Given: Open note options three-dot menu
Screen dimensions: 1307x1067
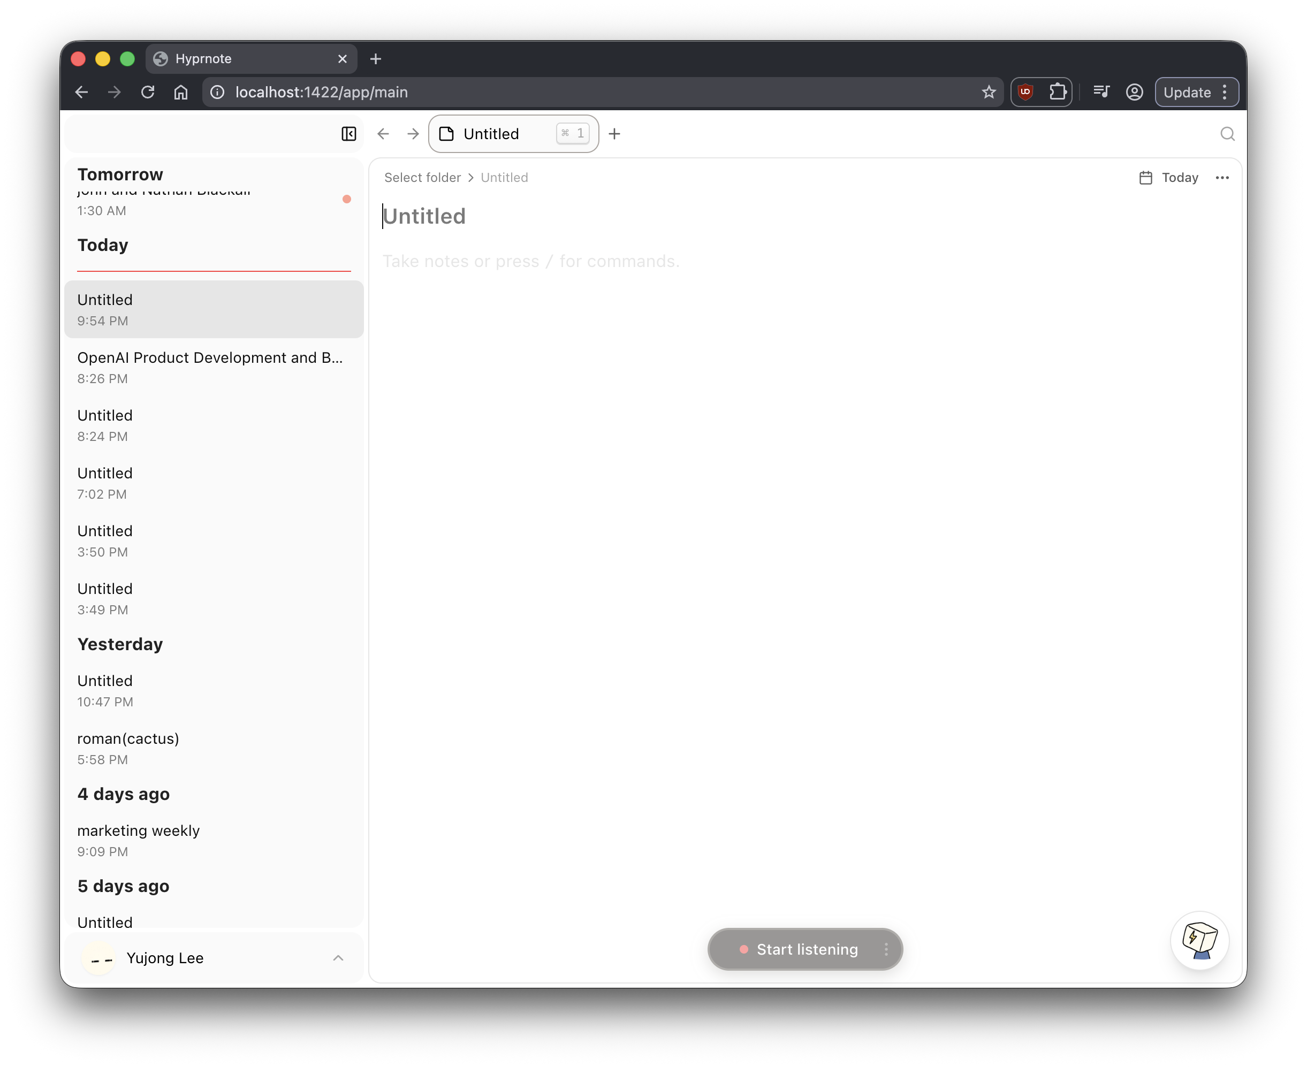Looking at the screenshot, I should [1222, 178].
